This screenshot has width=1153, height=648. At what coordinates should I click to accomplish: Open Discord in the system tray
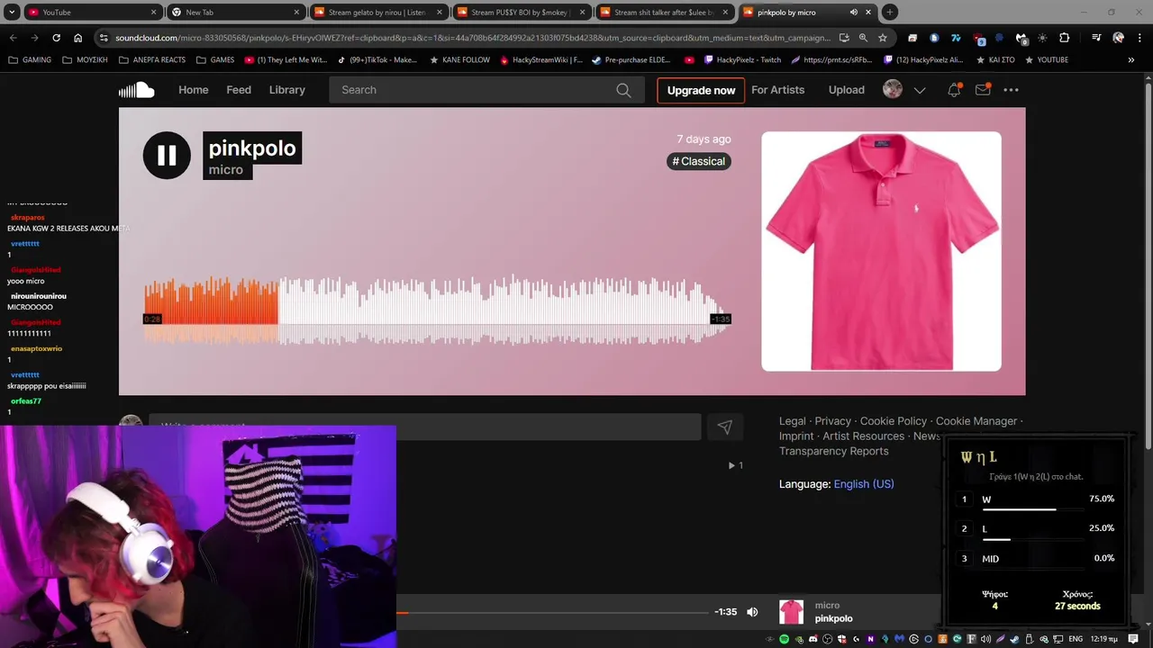click(x=813, y=639)
